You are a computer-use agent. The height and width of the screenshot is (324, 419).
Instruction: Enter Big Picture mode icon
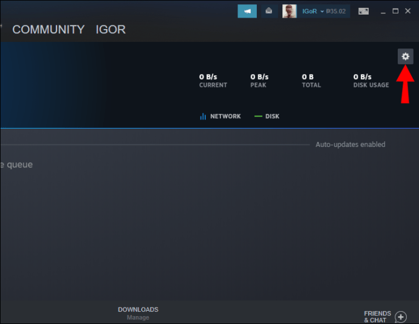[x=363, y=11]
